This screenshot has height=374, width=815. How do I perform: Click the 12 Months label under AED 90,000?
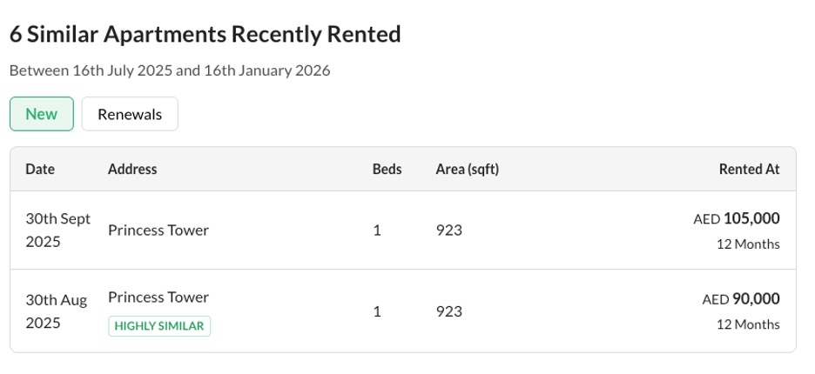click(749, 324)
